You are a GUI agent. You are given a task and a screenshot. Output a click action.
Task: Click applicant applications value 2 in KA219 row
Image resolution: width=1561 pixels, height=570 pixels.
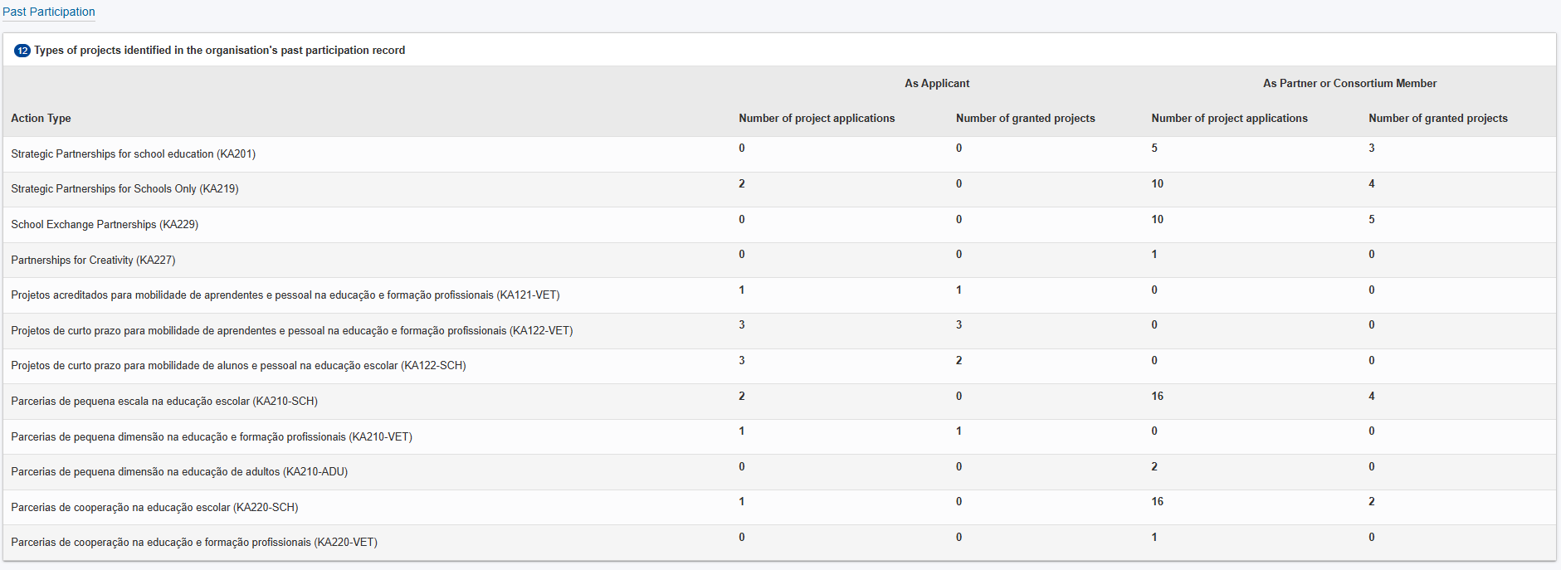coord(742,184)
